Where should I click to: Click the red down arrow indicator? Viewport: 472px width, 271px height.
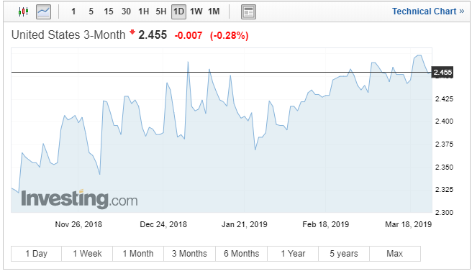132,32
